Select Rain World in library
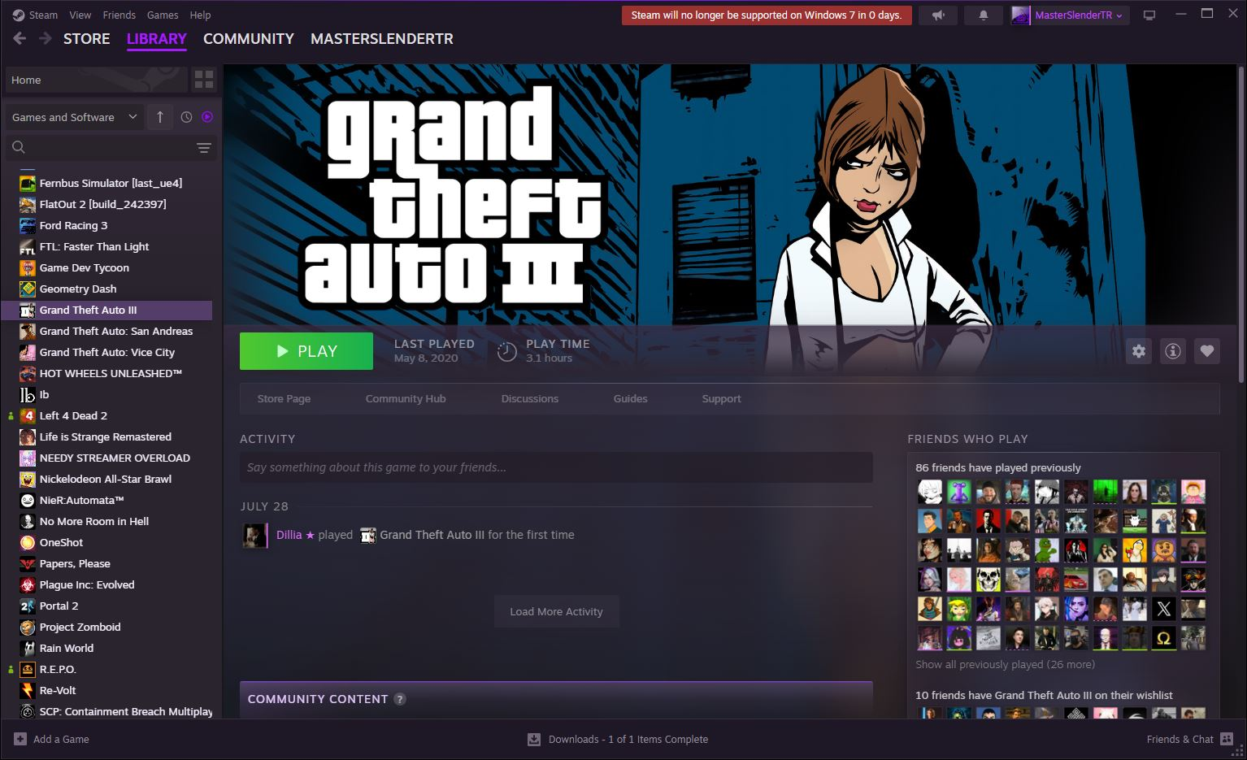1247x760 pixels. [x=67, y=648]
